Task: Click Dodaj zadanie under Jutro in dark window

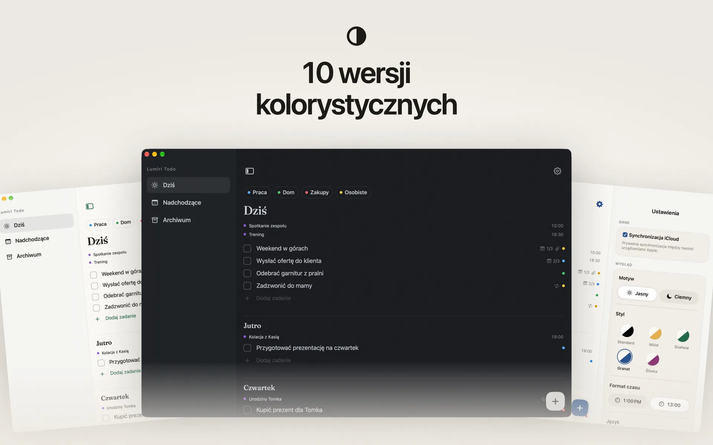Action: click(x=273, y=360)
